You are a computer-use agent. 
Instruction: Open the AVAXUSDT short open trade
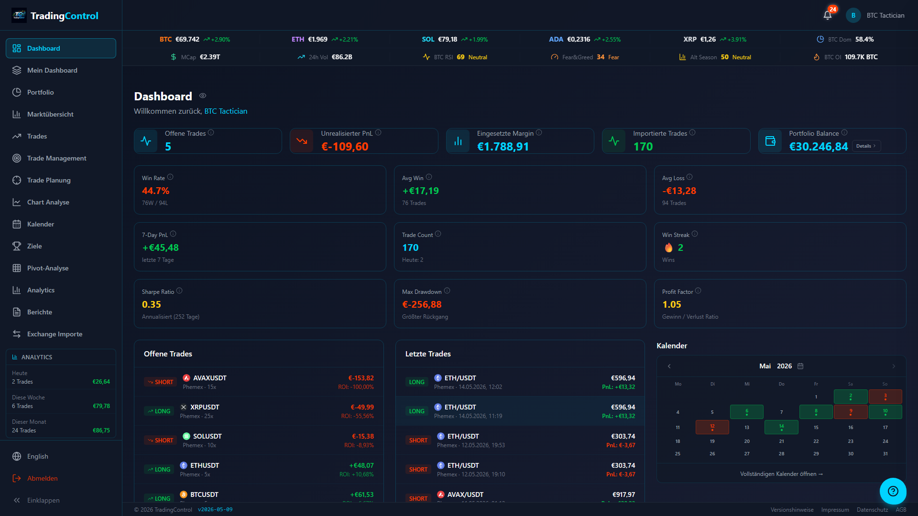coord(259,382)
